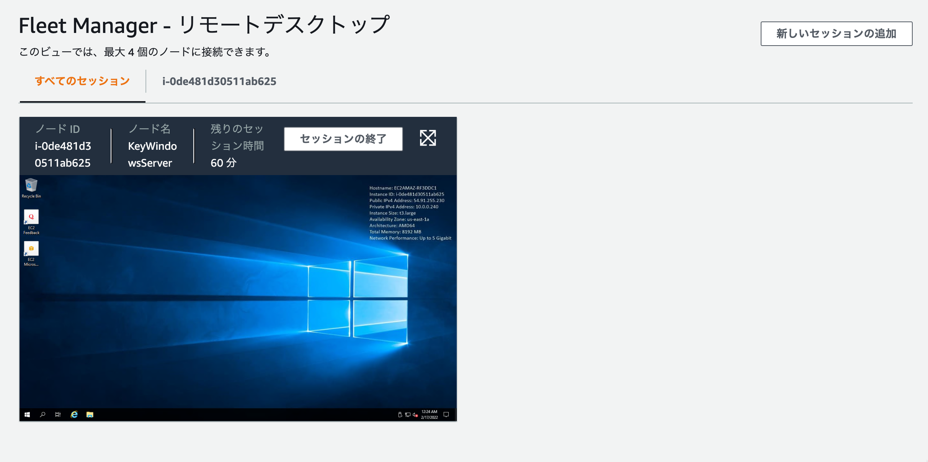Viewport: 928px width, 462px height.
Task: Select the EC2 Feedback desktop shortcut
Action: tap(31, 222)
